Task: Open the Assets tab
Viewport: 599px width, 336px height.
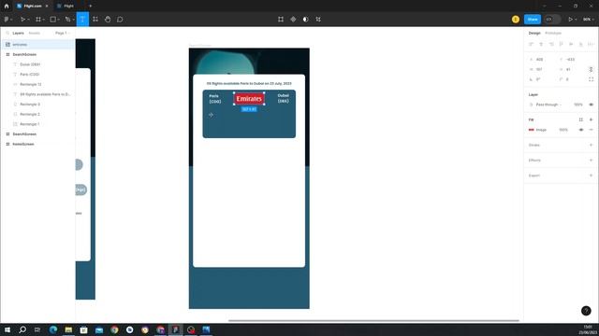Action: click(34, 34)
